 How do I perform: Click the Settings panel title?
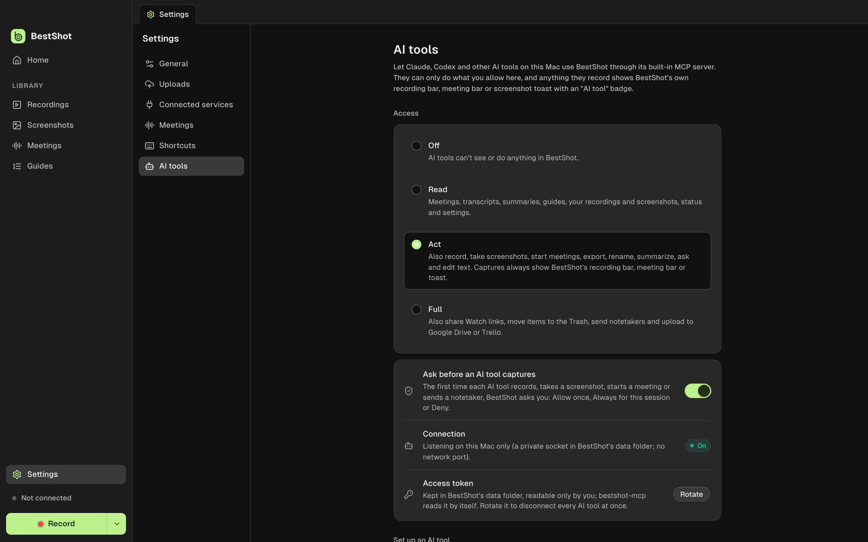pos(160,39)
